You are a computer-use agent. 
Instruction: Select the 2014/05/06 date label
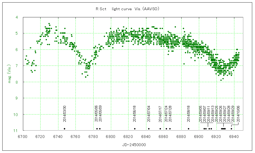[x=96, y=113]
